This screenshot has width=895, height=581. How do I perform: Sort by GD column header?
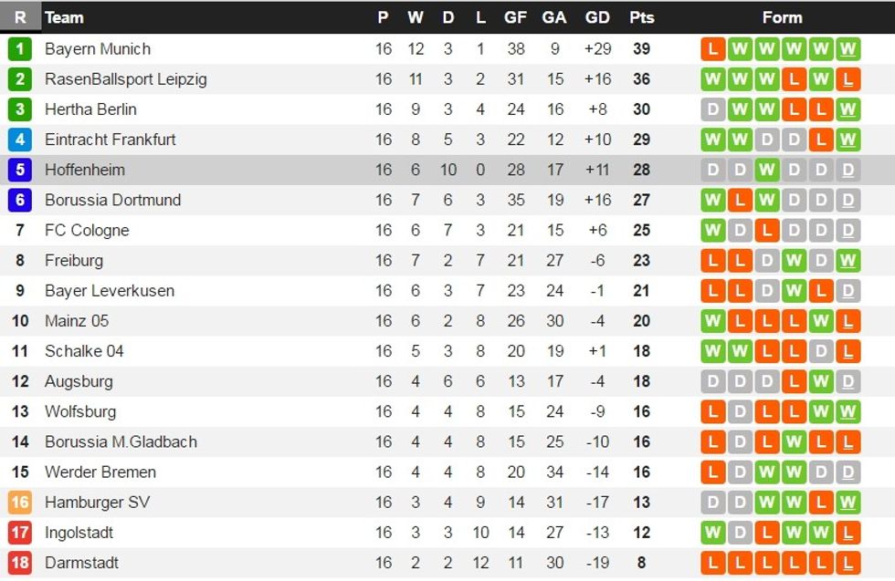[x=597, y=17]
